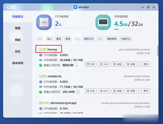Click the memory usage progress bar
Viewport: 163px width, 124px height.
point(130,29)
